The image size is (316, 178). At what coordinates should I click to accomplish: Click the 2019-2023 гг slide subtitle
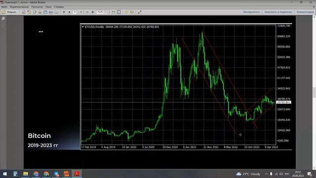coord(43,145)
